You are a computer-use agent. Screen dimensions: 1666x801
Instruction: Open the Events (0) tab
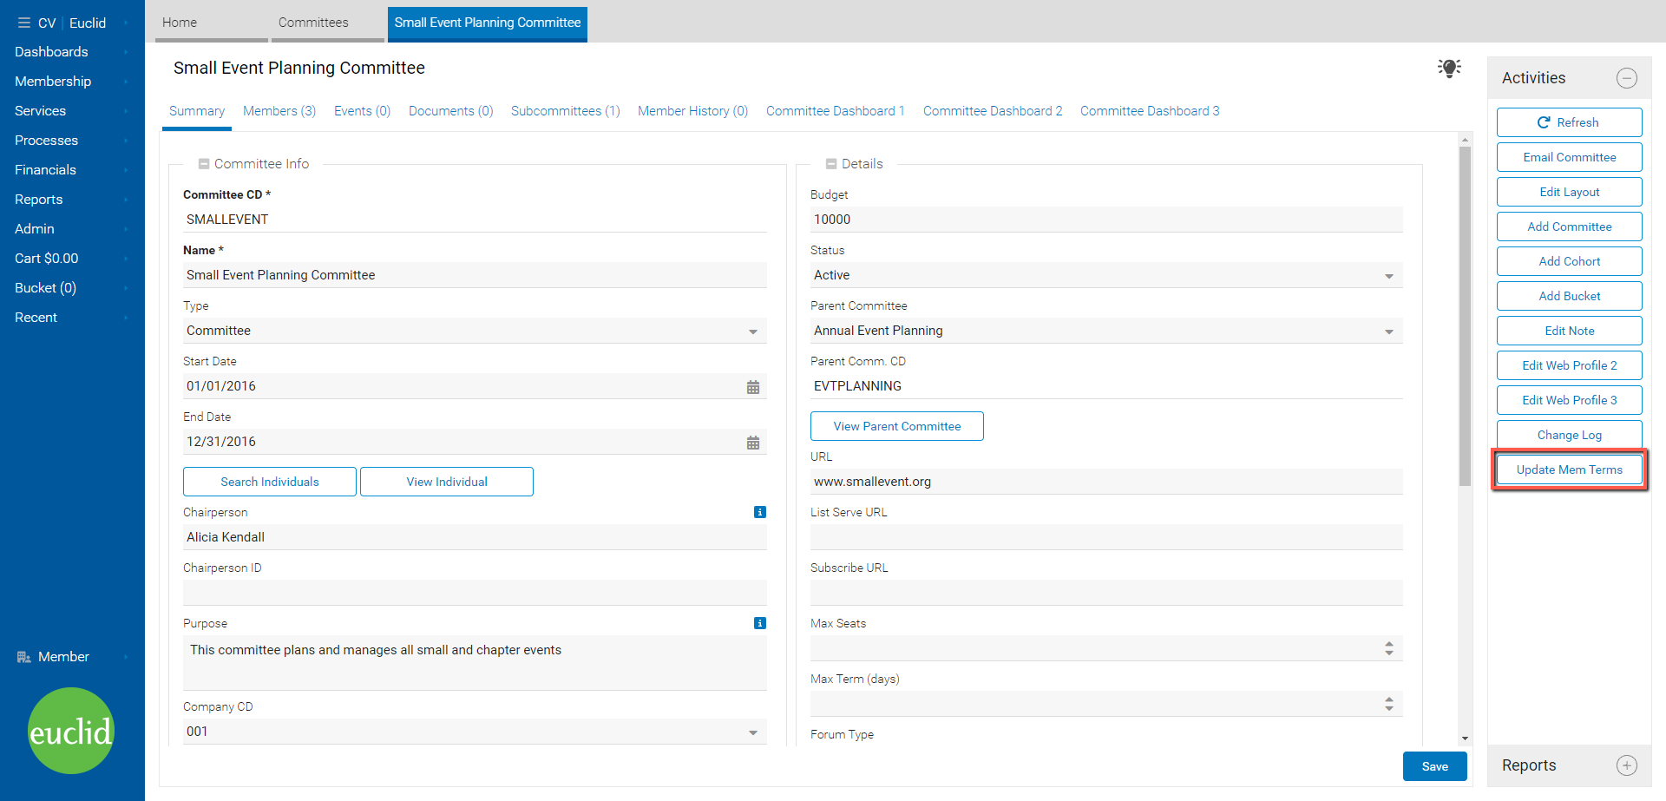point(362,111)
